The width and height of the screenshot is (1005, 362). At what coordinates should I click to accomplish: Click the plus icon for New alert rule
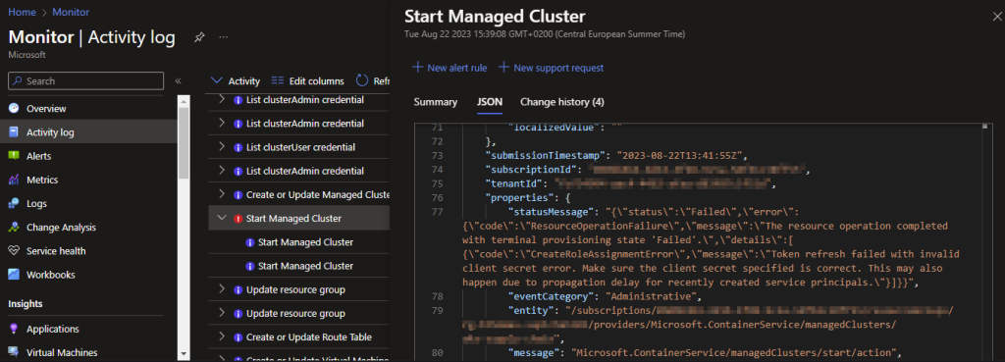pos(417,68)
